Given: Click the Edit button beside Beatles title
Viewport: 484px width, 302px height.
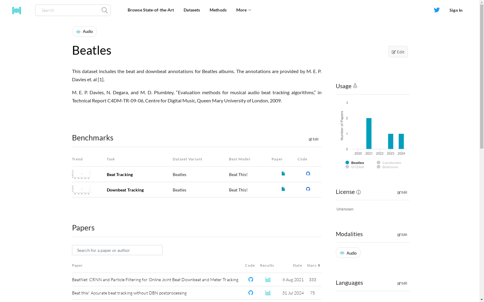Looking at the screenshot, I should coord(398,52).
